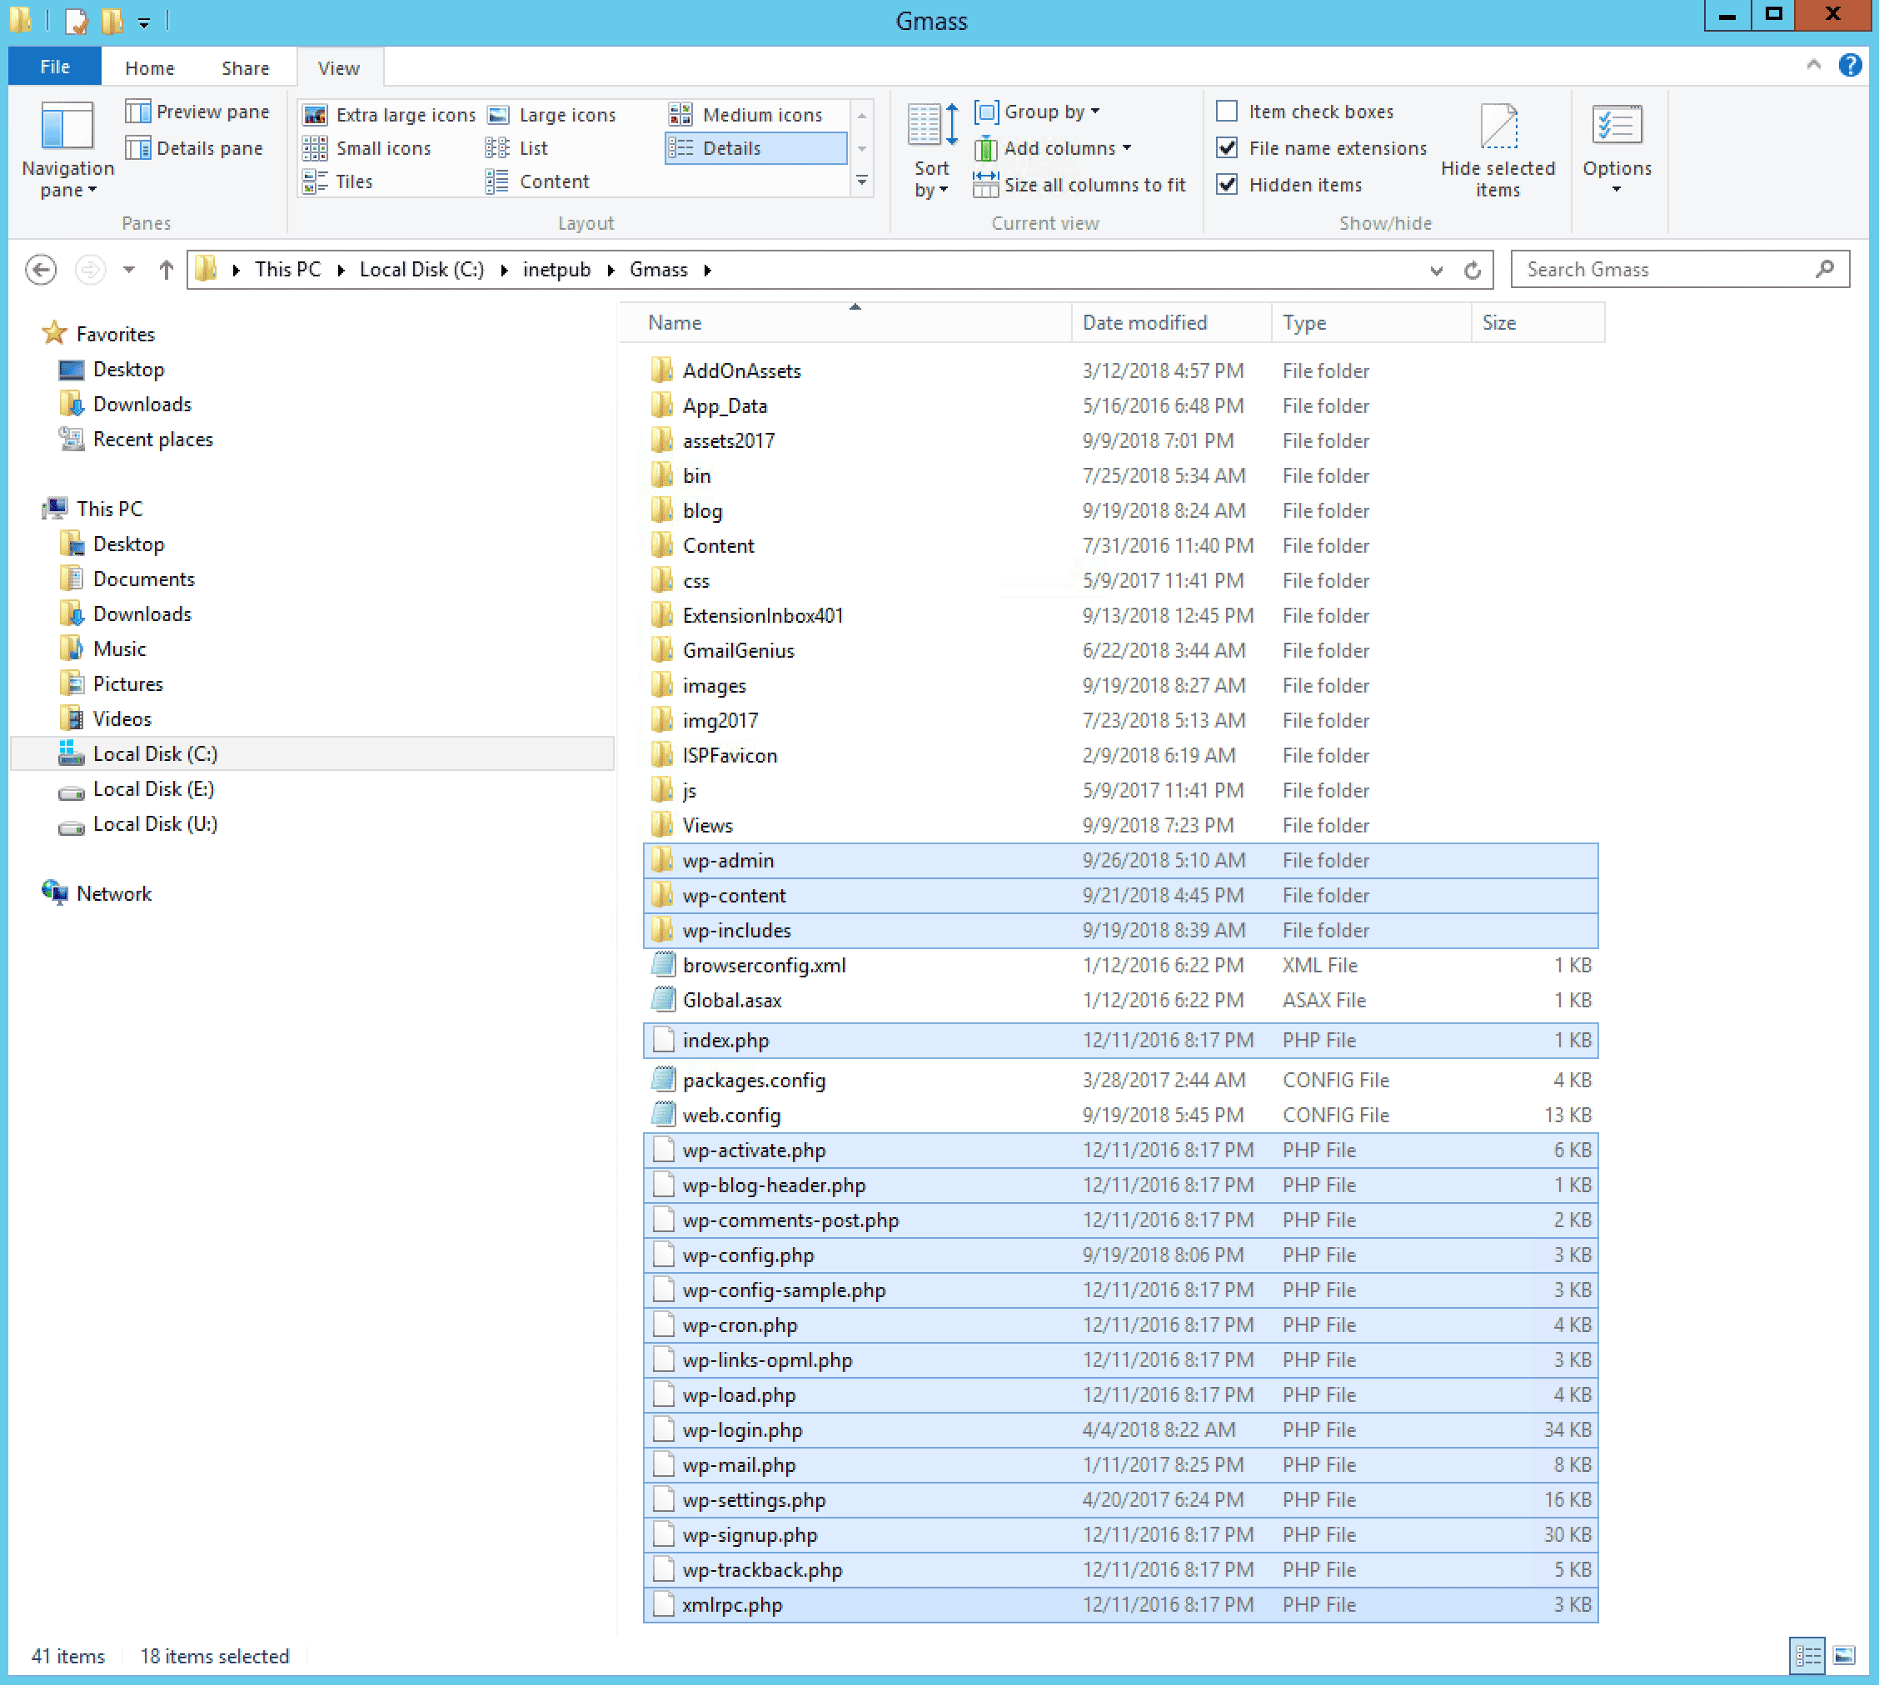Enable Item check boxes
Screen dimensions: 1879x1685
click(x=1227, y=111)
